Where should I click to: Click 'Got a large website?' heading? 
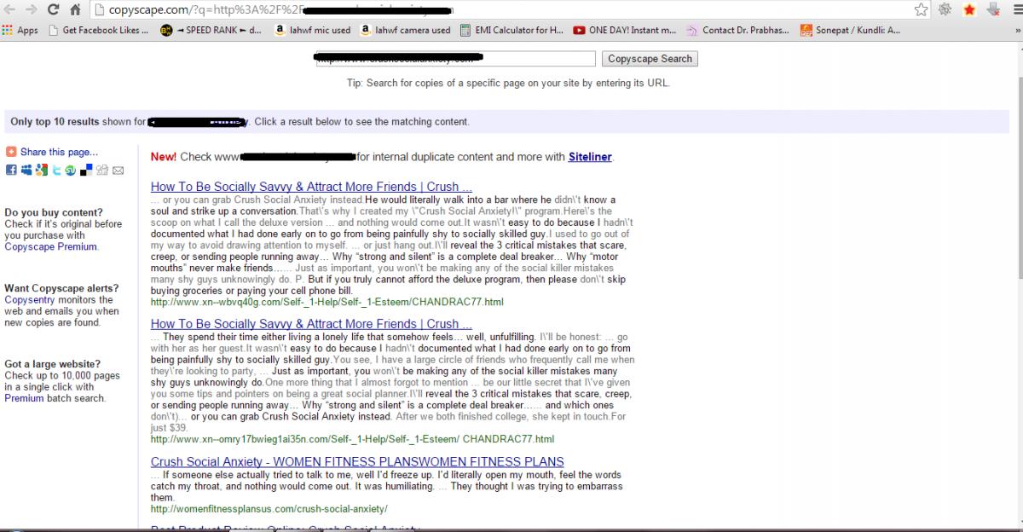tap(52, 364)
